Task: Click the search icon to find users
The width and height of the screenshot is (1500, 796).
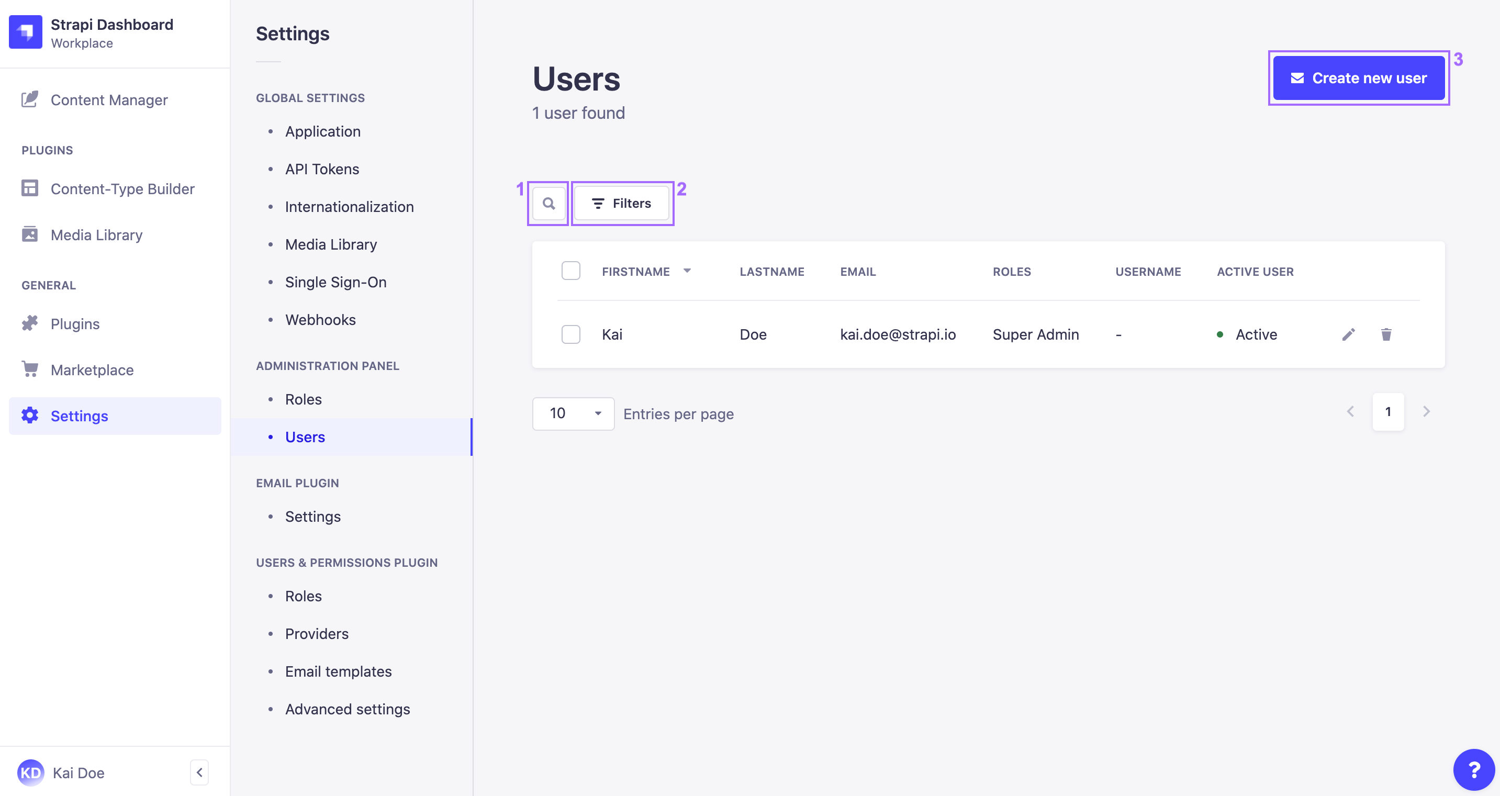Action: [548, 204]
